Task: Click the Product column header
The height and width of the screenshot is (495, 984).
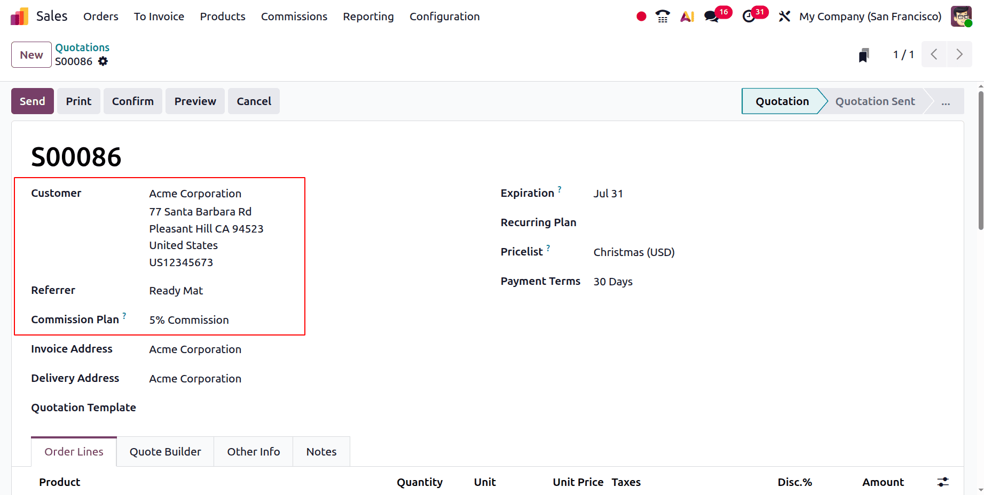Action: point(60,482)
